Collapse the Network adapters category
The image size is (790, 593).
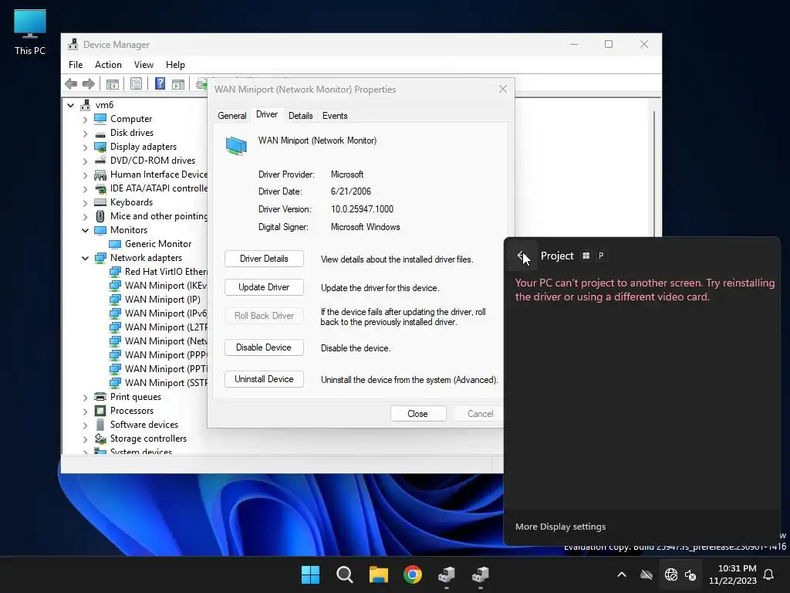pyautogui.click(x=85, y=258)
